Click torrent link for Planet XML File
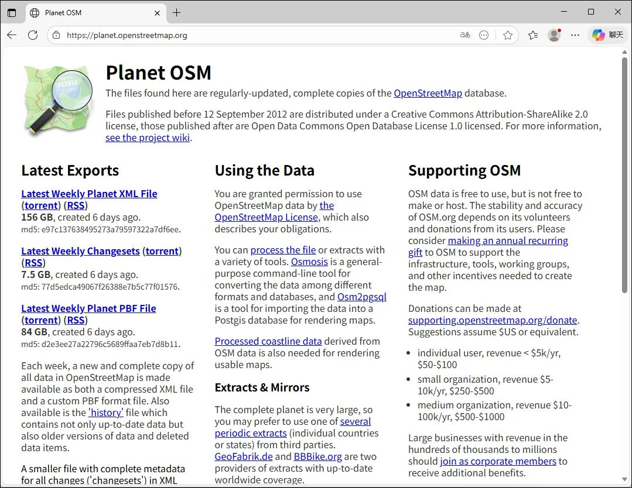Viewport: 632px width, 488px height. (42, 205)
